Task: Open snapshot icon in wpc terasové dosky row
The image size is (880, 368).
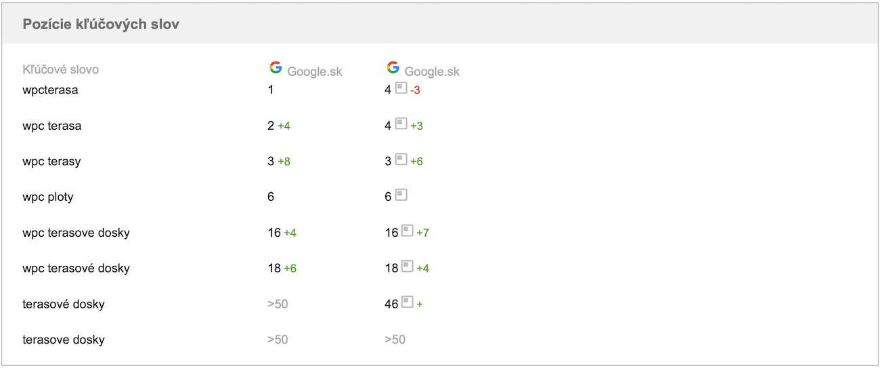Action: coord(407,267)
